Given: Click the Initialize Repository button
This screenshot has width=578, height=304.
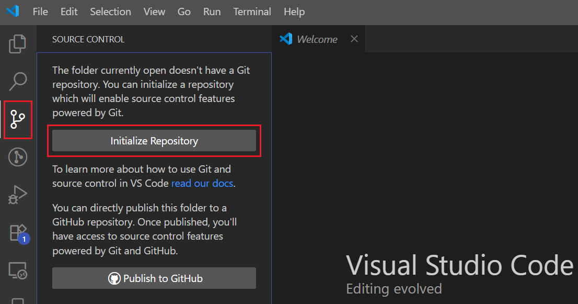Looking at the screenshot, I should point(154,141).
